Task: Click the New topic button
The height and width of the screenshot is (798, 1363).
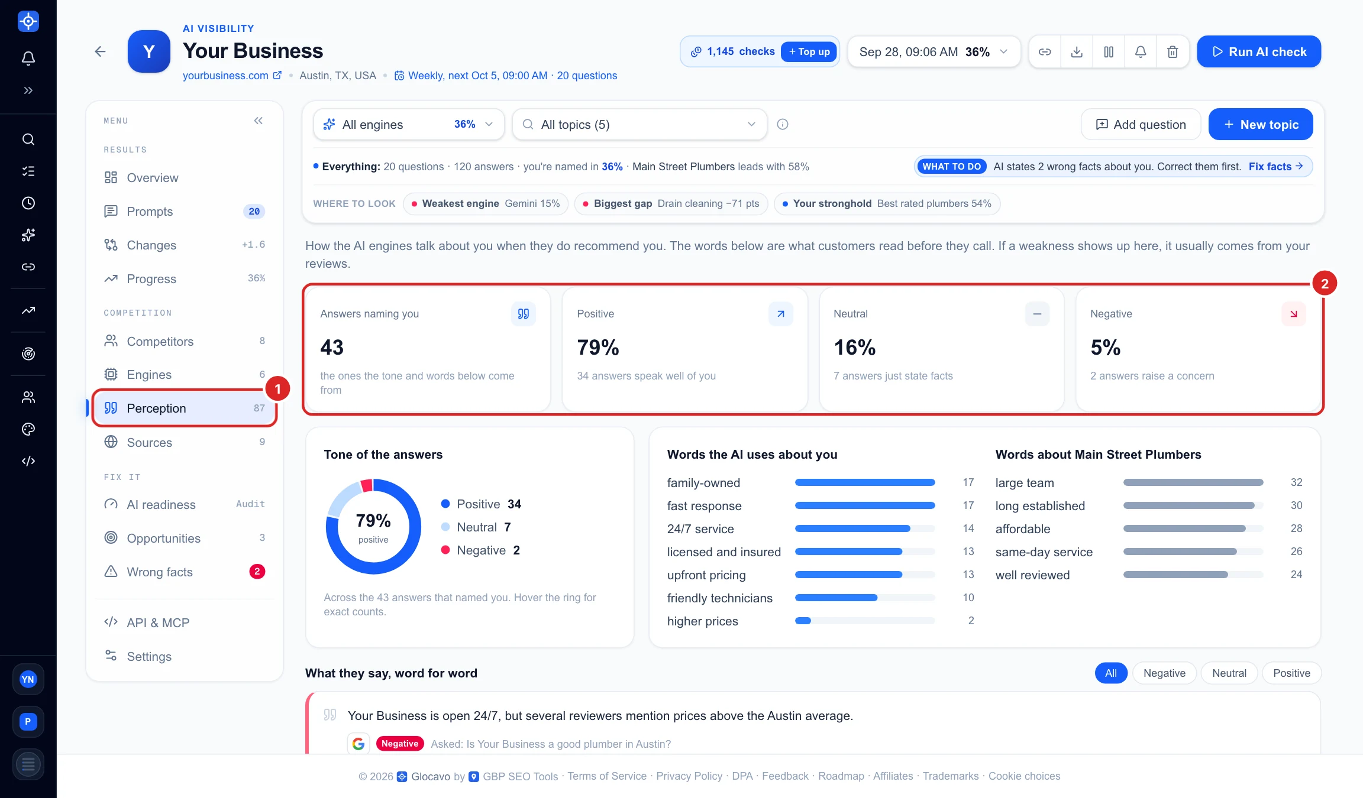Action: [x=1260, y=124]
